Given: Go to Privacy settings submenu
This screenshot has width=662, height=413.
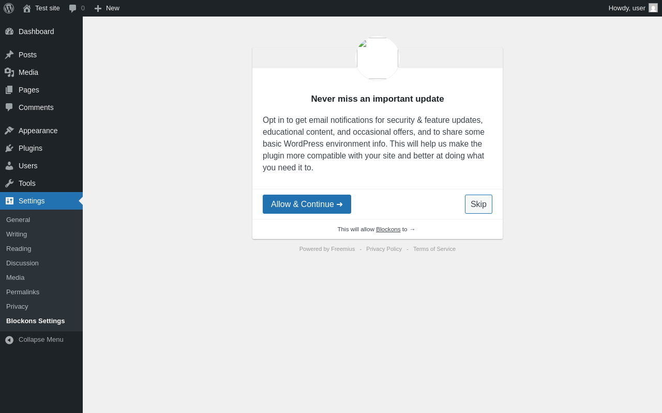Looking at the screenshot, I should 17,306.
